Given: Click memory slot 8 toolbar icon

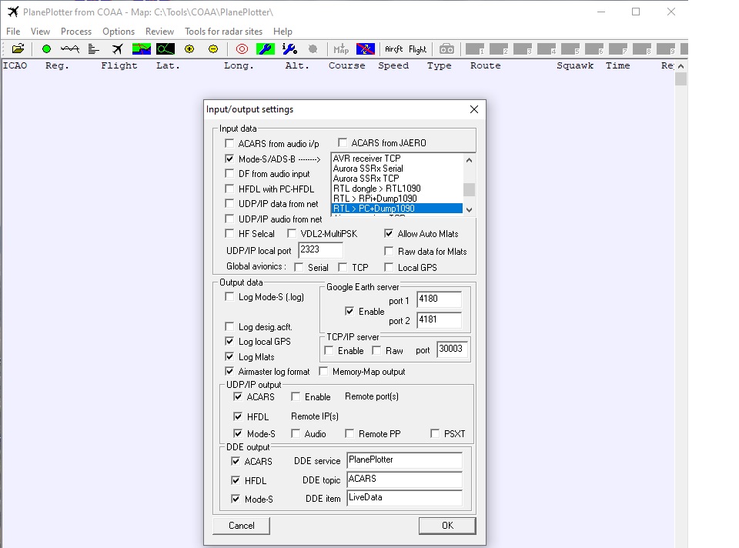Looking at the screenshot, I should click(642, 49).
